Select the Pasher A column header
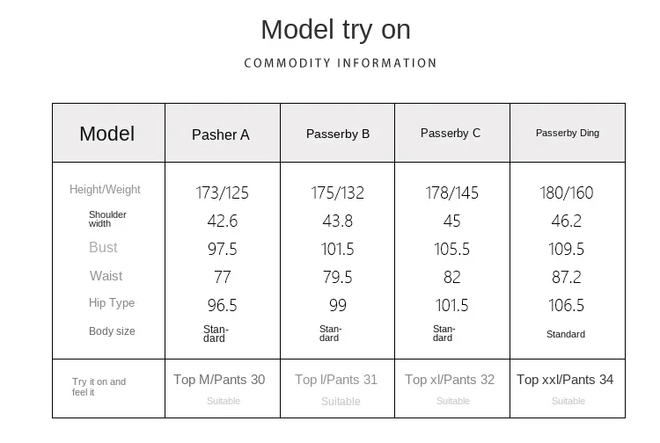Screen dimensions: 660x443 (221, 134)
